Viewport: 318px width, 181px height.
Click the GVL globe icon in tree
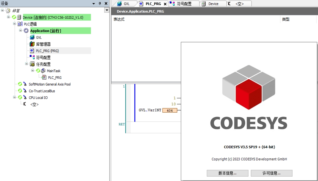[32, 37]
